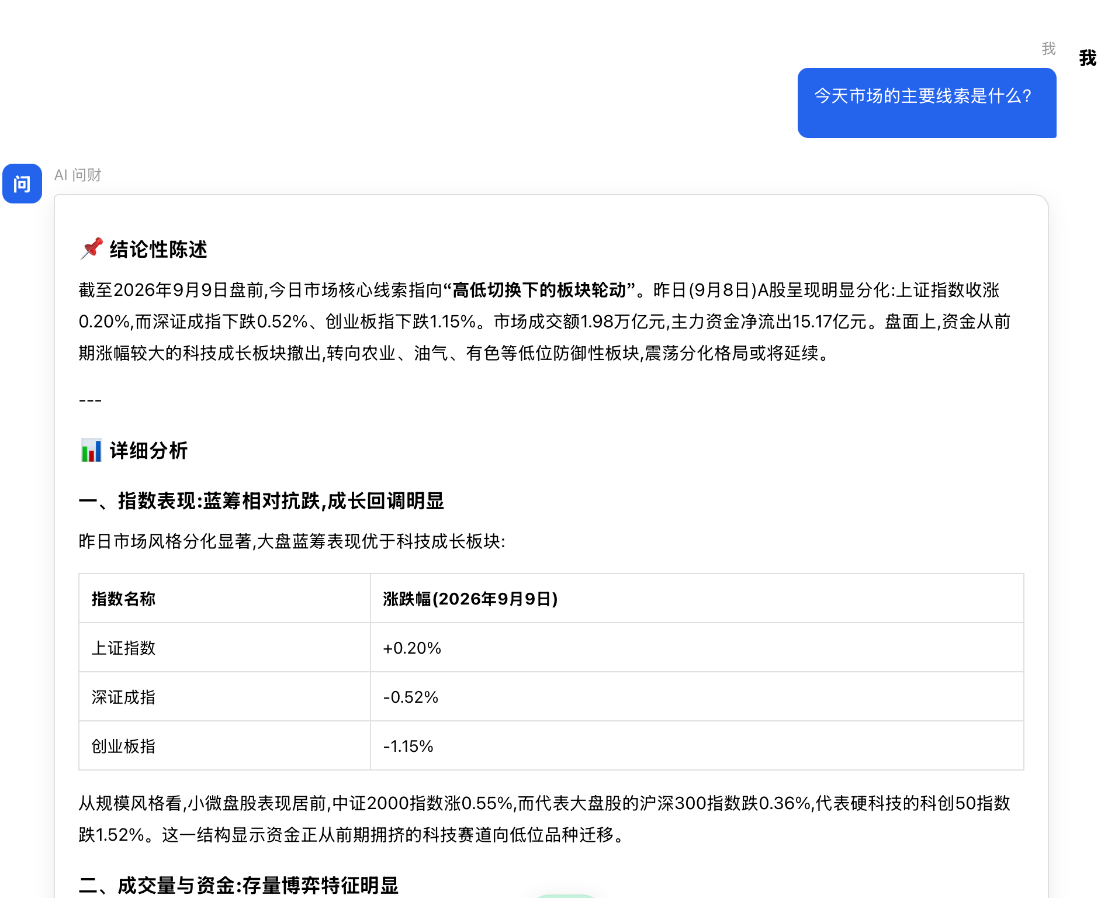
Task: Click the 详细分析 heading
Action: coord(148,451)
